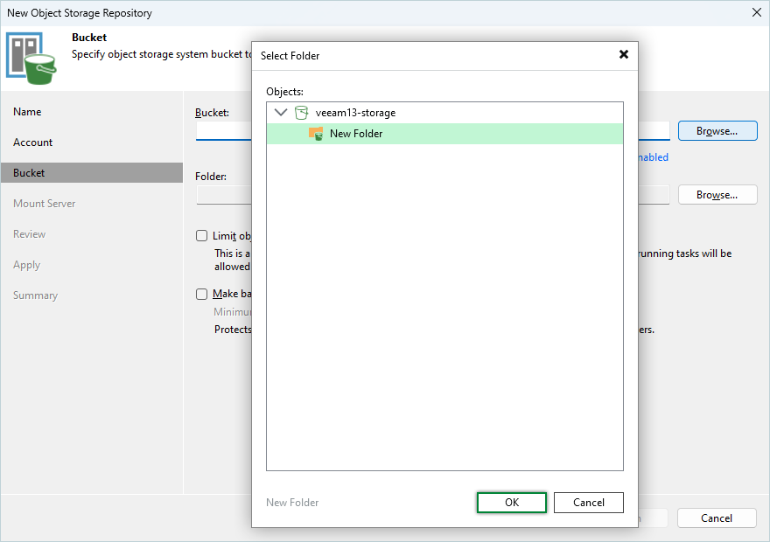Collapse the veeam13-storage tree node
Screen dimensions: 770x542
click(x=281, y=113)
